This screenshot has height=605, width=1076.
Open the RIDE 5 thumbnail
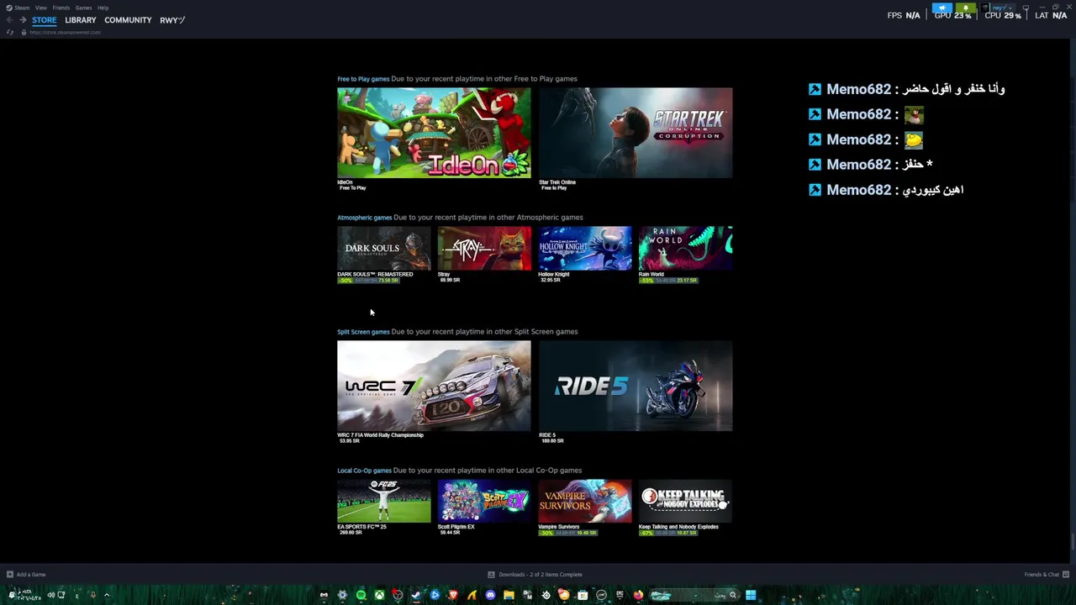click(x=636, y=386)
